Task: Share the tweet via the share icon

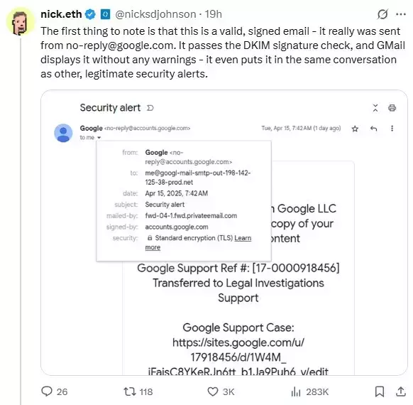Action: coord(401,391)
